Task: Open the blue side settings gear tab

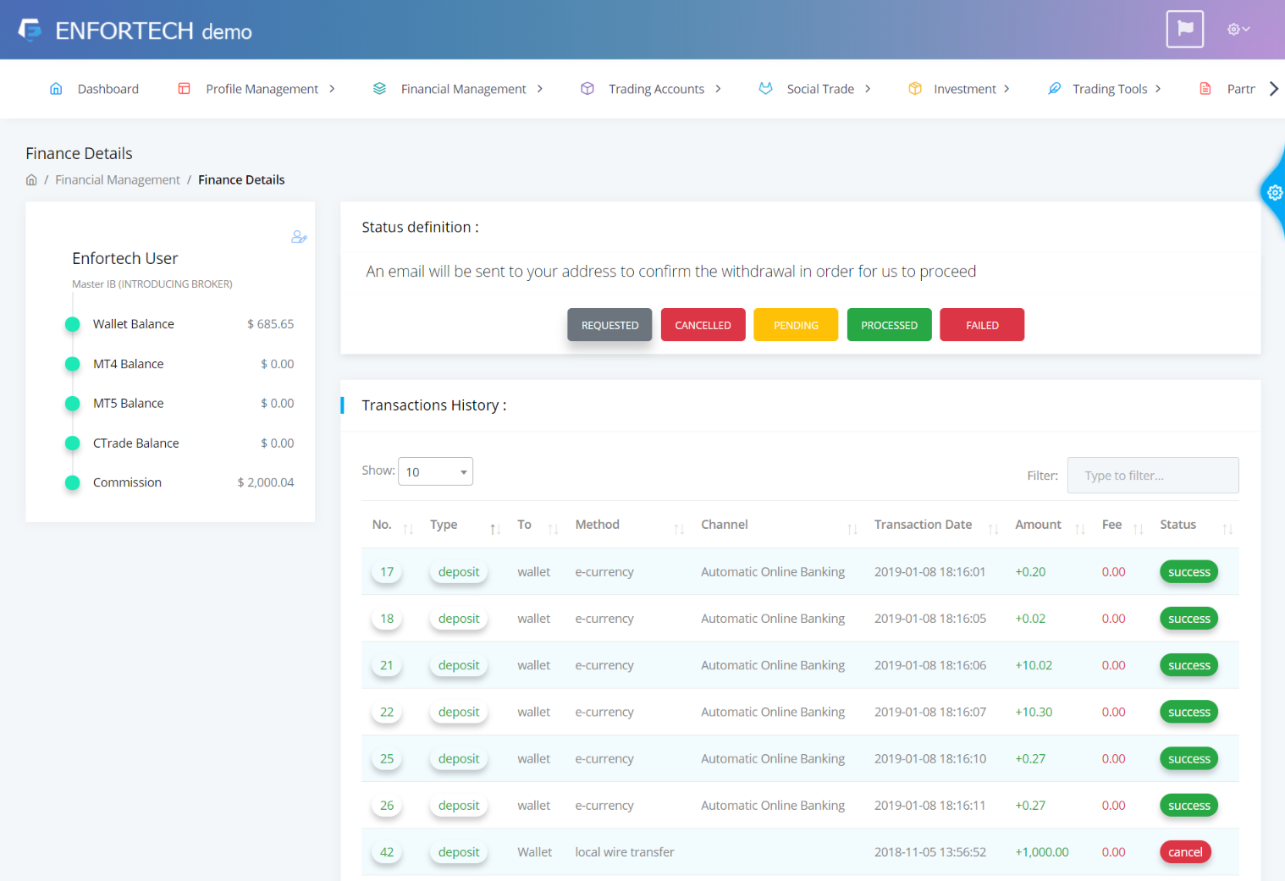Action: pos(1274,193)
